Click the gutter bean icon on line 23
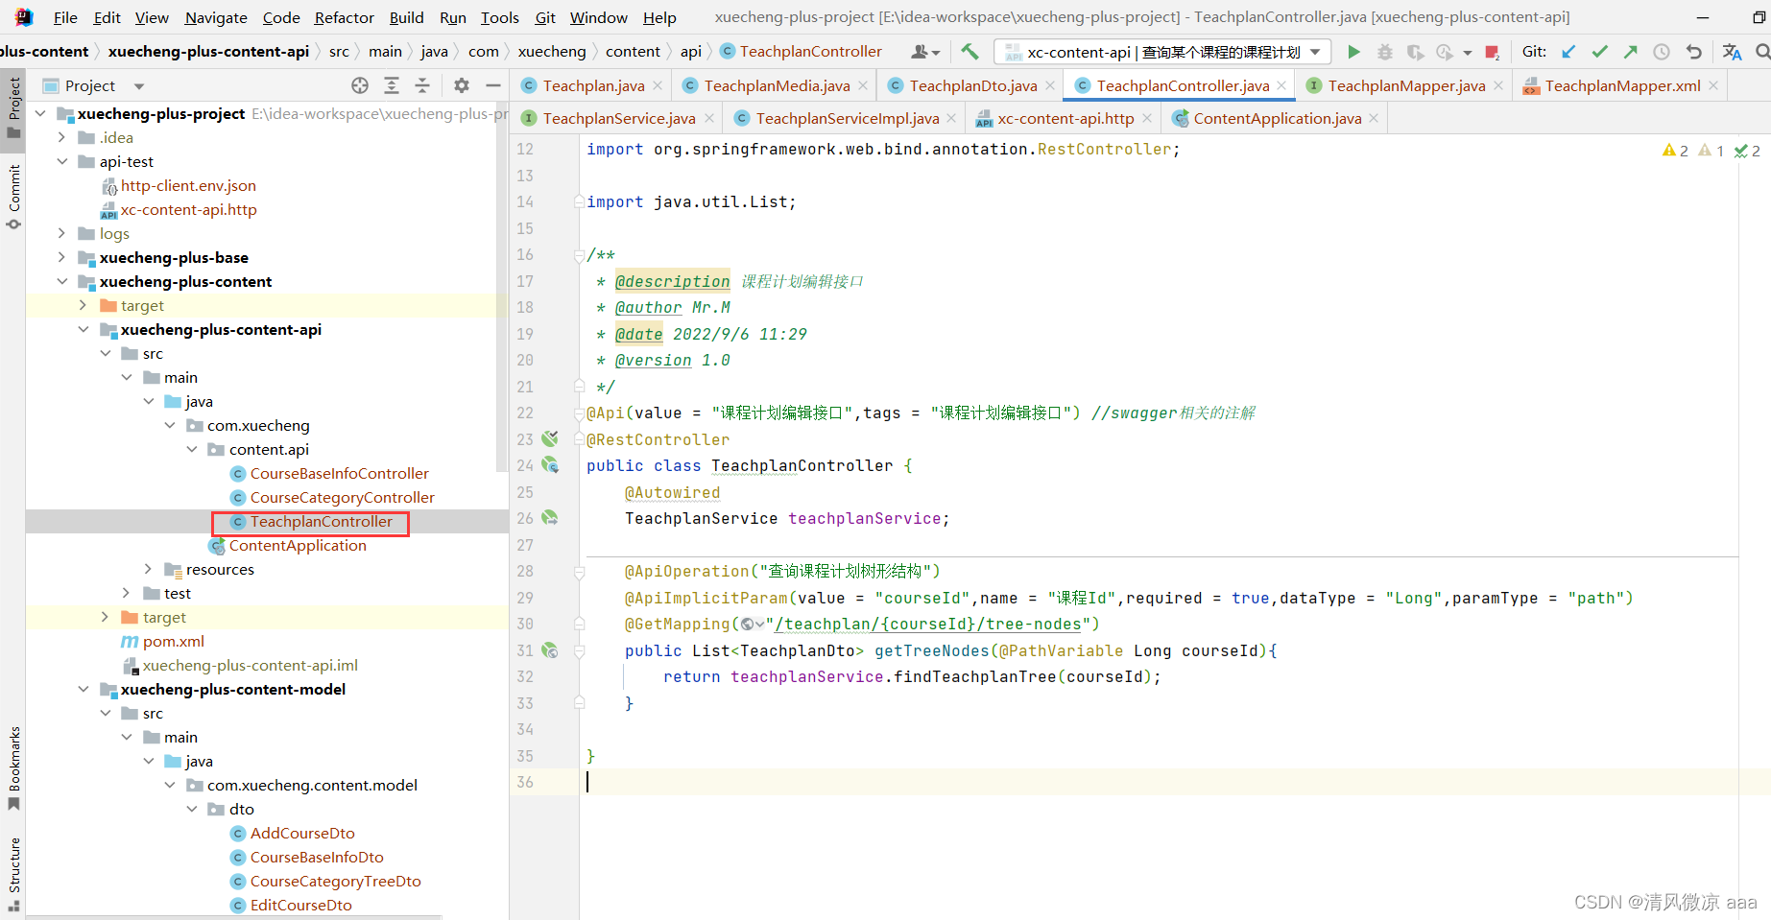This screenshot has width=1771, height=920. [550, 439]
